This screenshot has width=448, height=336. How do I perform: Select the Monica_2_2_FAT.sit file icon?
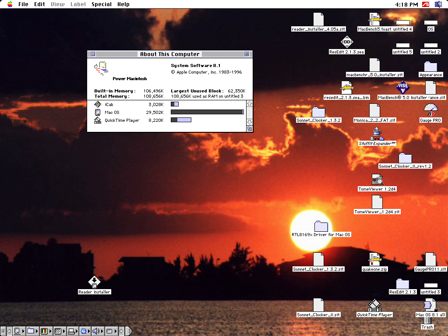374,110
